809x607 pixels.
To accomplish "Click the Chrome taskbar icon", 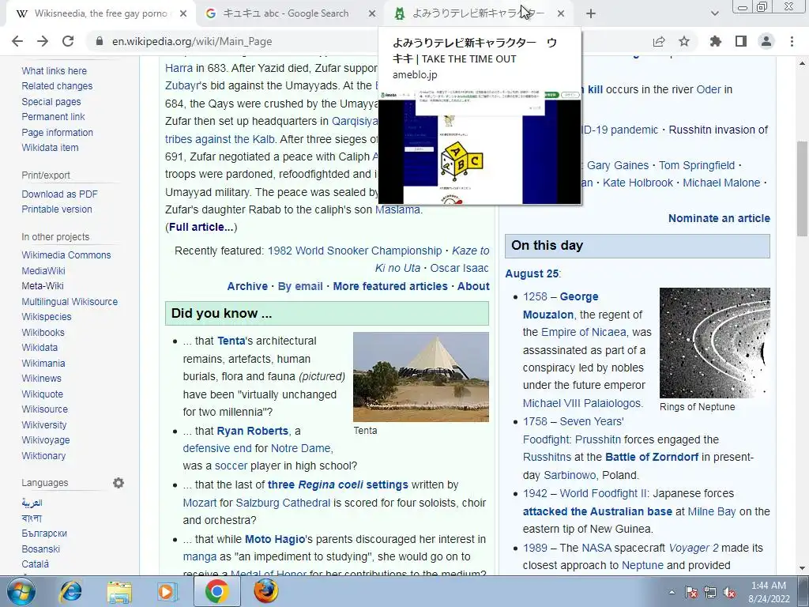I will tap(216, 591).
